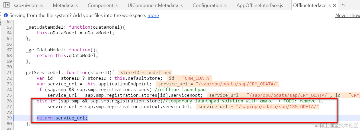This screenshot has width=360, height=130.
Task: Click inline value 'id = "CRM_ODATA"' on line 72
Action: coord(190,78)
